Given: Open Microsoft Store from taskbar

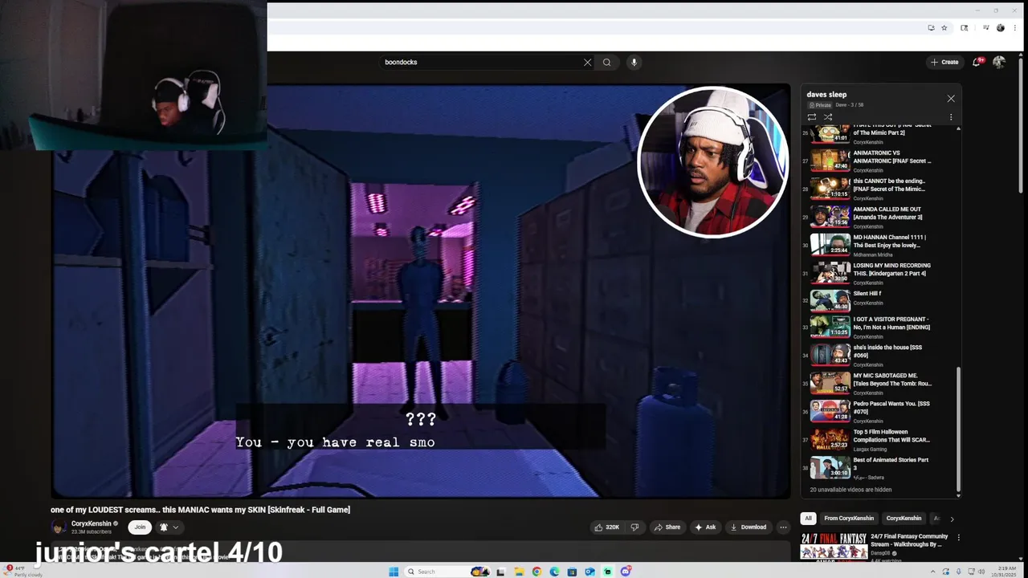Looking at the screenshot, I should coord(572,572).
